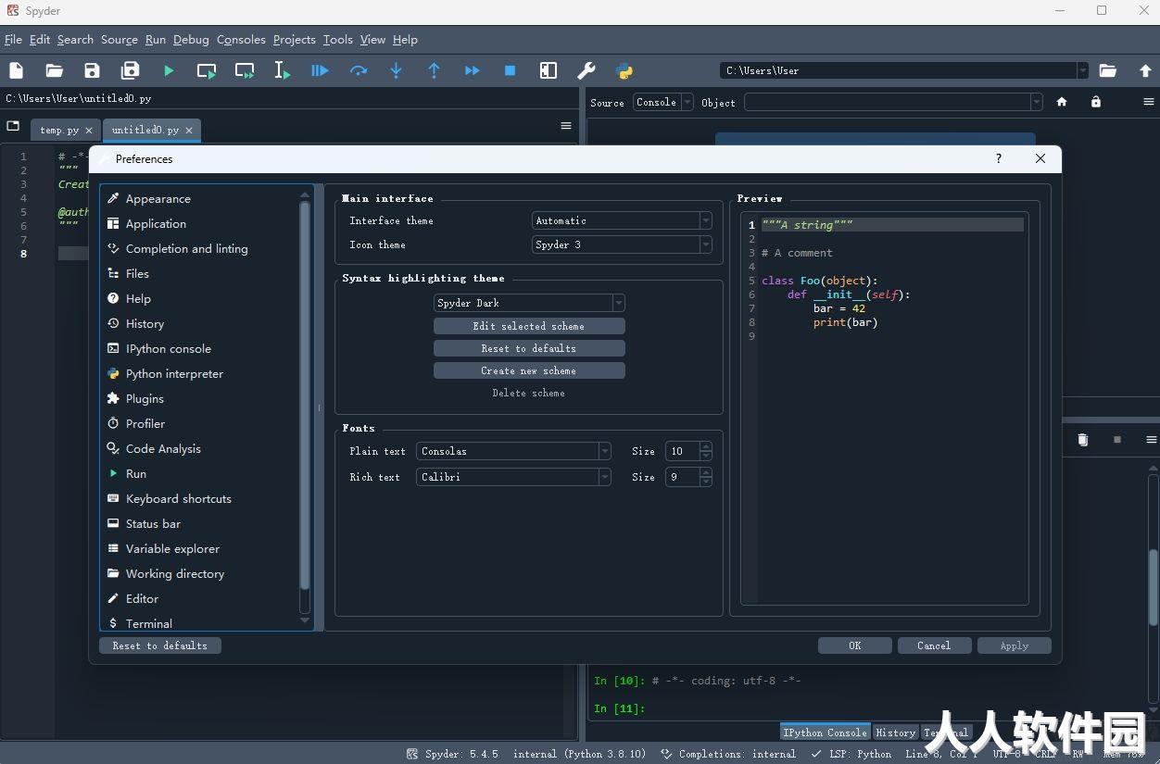
Task: Open Preferences via wrench icon
Action: pyautogui.click(x=586, y=70)
